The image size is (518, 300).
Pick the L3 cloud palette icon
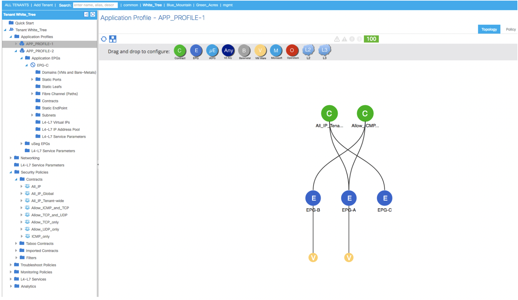coord(325,50)
